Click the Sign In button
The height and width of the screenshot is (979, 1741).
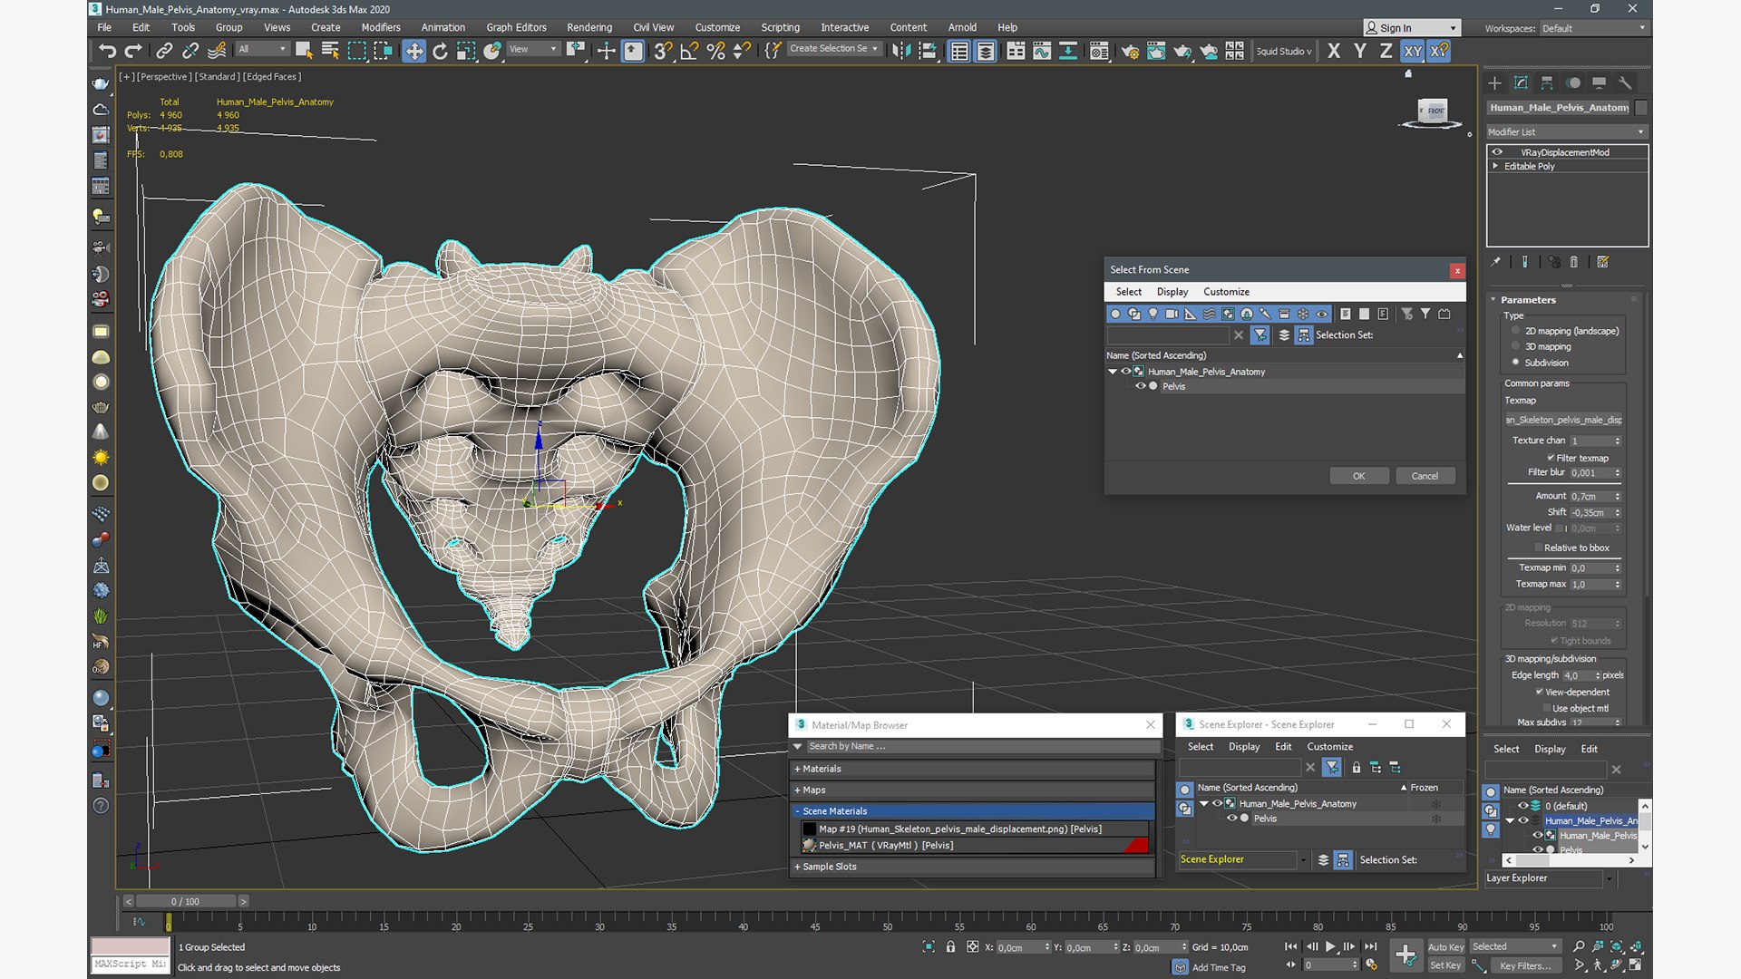coord(1413,28)
